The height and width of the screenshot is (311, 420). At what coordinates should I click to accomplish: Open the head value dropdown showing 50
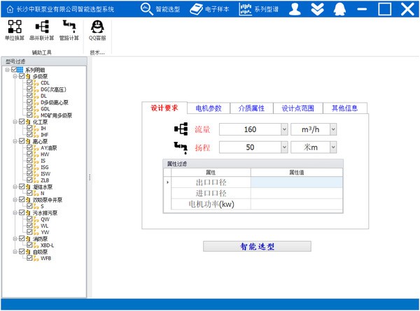(284, 147)
